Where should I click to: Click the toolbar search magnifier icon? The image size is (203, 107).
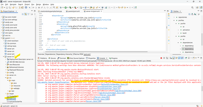pyautogui.click(x=192, y=8)
